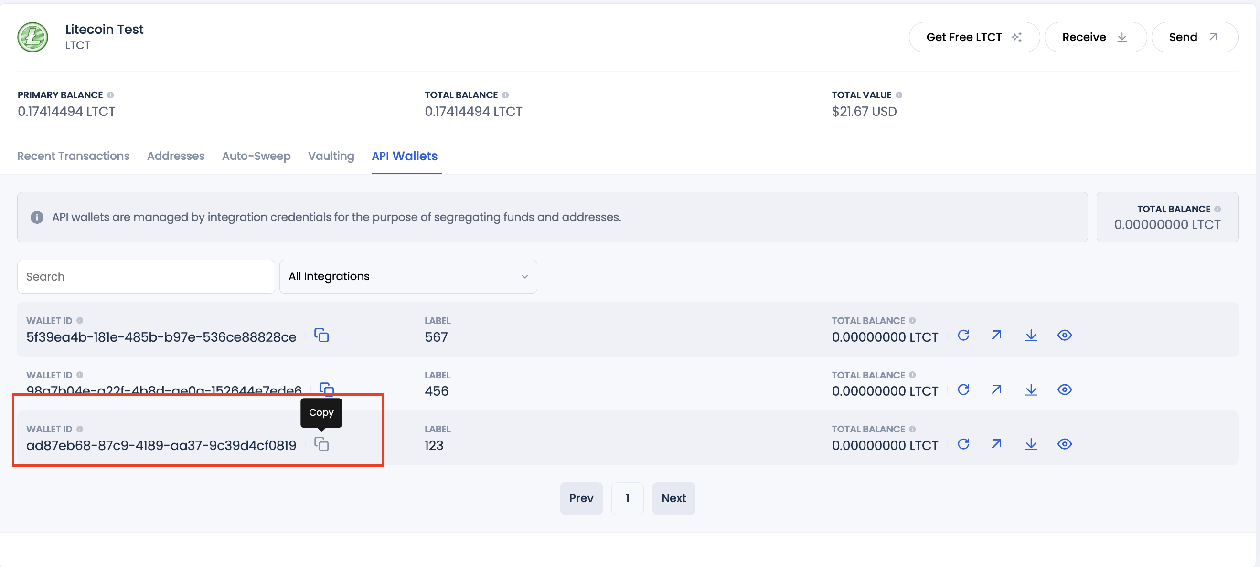Download deposit address for wallet labeled 123

click(x=1031, y=445)
